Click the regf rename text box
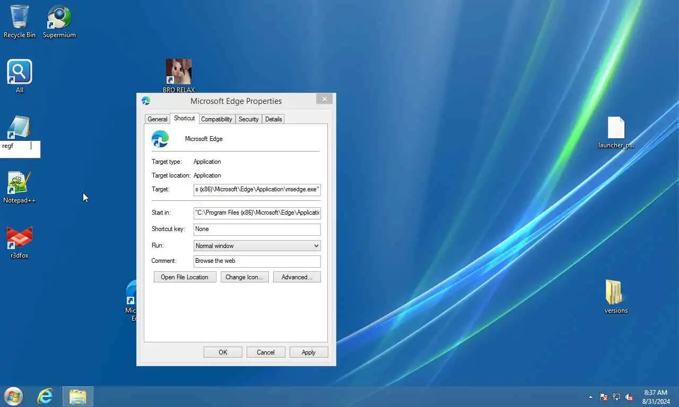679x407 pixels. click(x=20, y=149)
